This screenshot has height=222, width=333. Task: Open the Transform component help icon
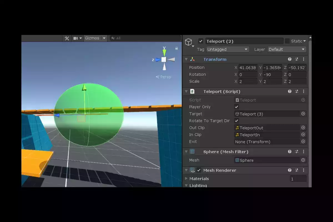click(290, 59)
